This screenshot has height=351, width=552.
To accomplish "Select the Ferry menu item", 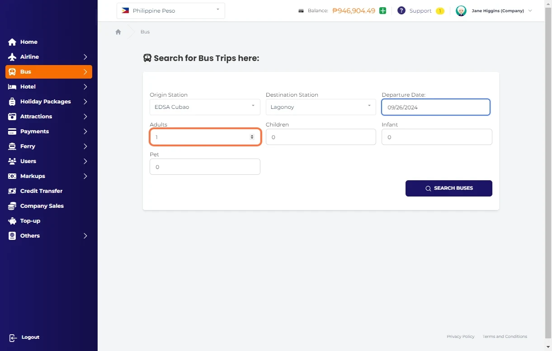I will (28, 146).
